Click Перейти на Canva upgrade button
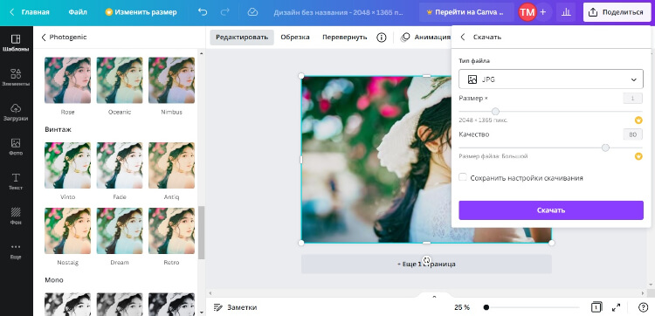655x316 pixels. click(466, 12)
